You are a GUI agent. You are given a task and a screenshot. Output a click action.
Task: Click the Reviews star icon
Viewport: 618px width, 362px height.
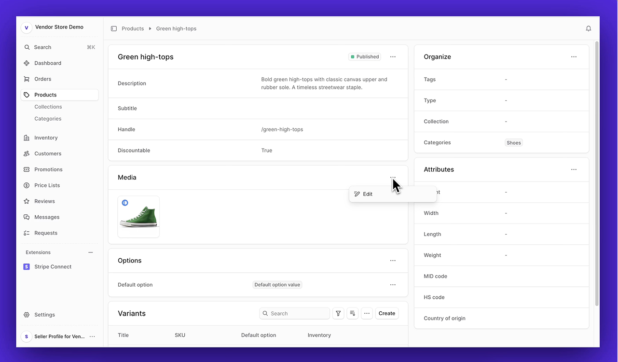(x=27, y=201)
